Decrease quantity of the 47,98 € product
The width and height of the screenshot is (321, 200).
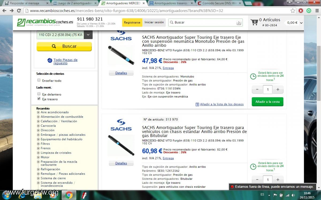pos(257,90)
